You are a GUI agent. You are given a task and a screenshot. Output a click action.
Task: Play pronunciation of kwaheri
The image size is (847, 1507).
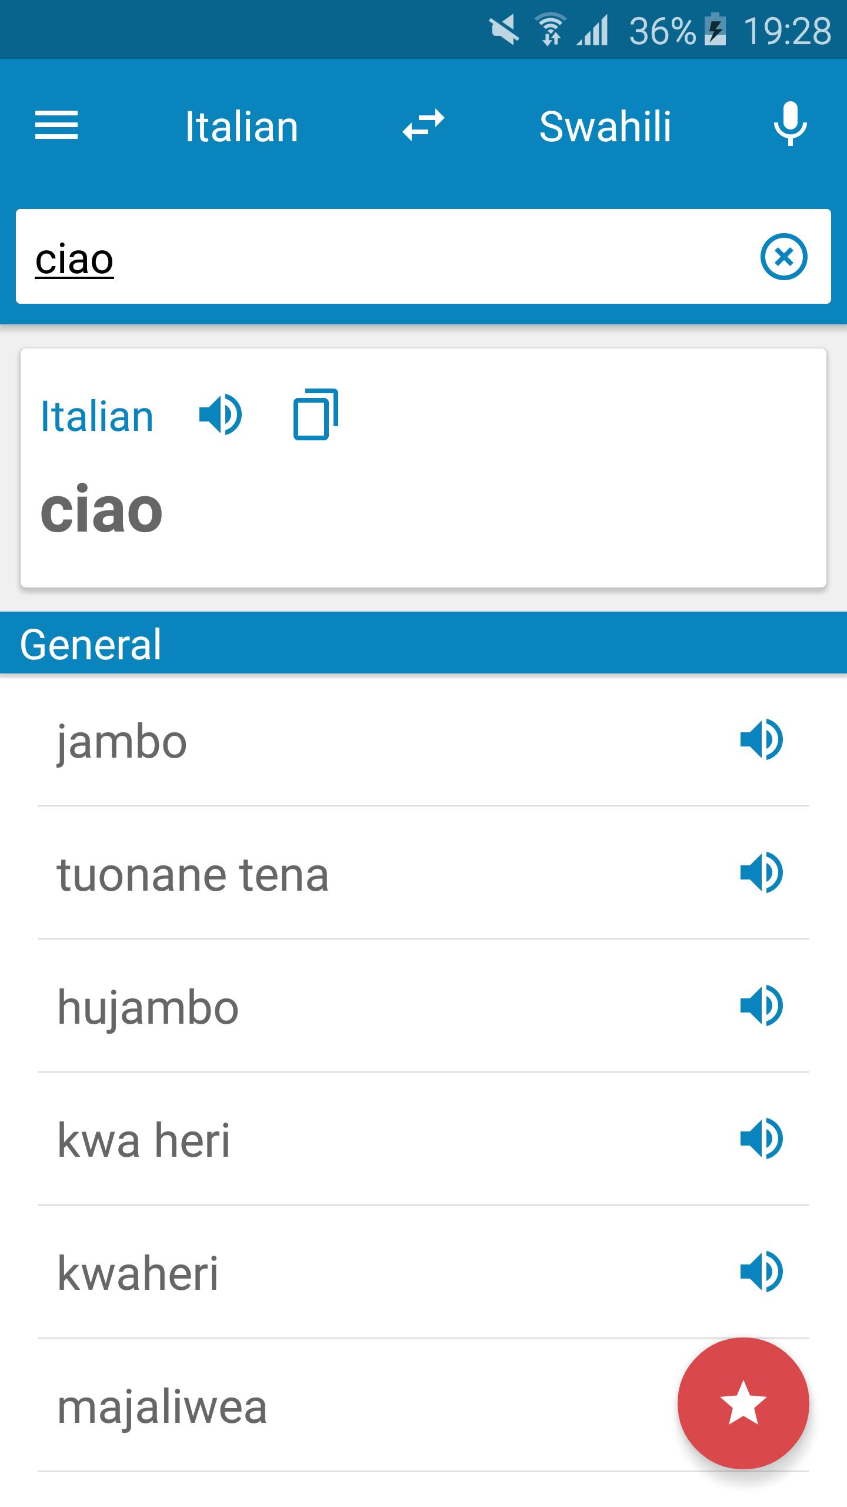tap(762, 1272)
